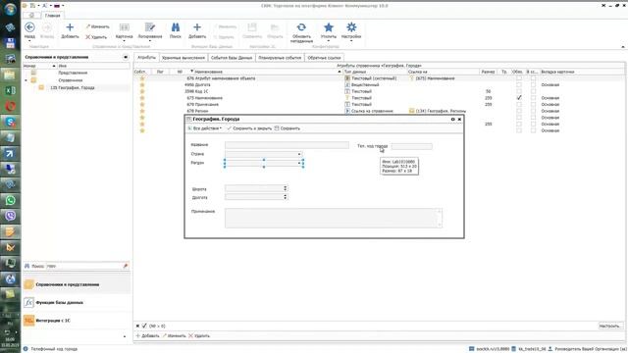The image size is (628, 353).
Task: Open WhatsApp from the Windows taskbar
Action: (10, 200)
